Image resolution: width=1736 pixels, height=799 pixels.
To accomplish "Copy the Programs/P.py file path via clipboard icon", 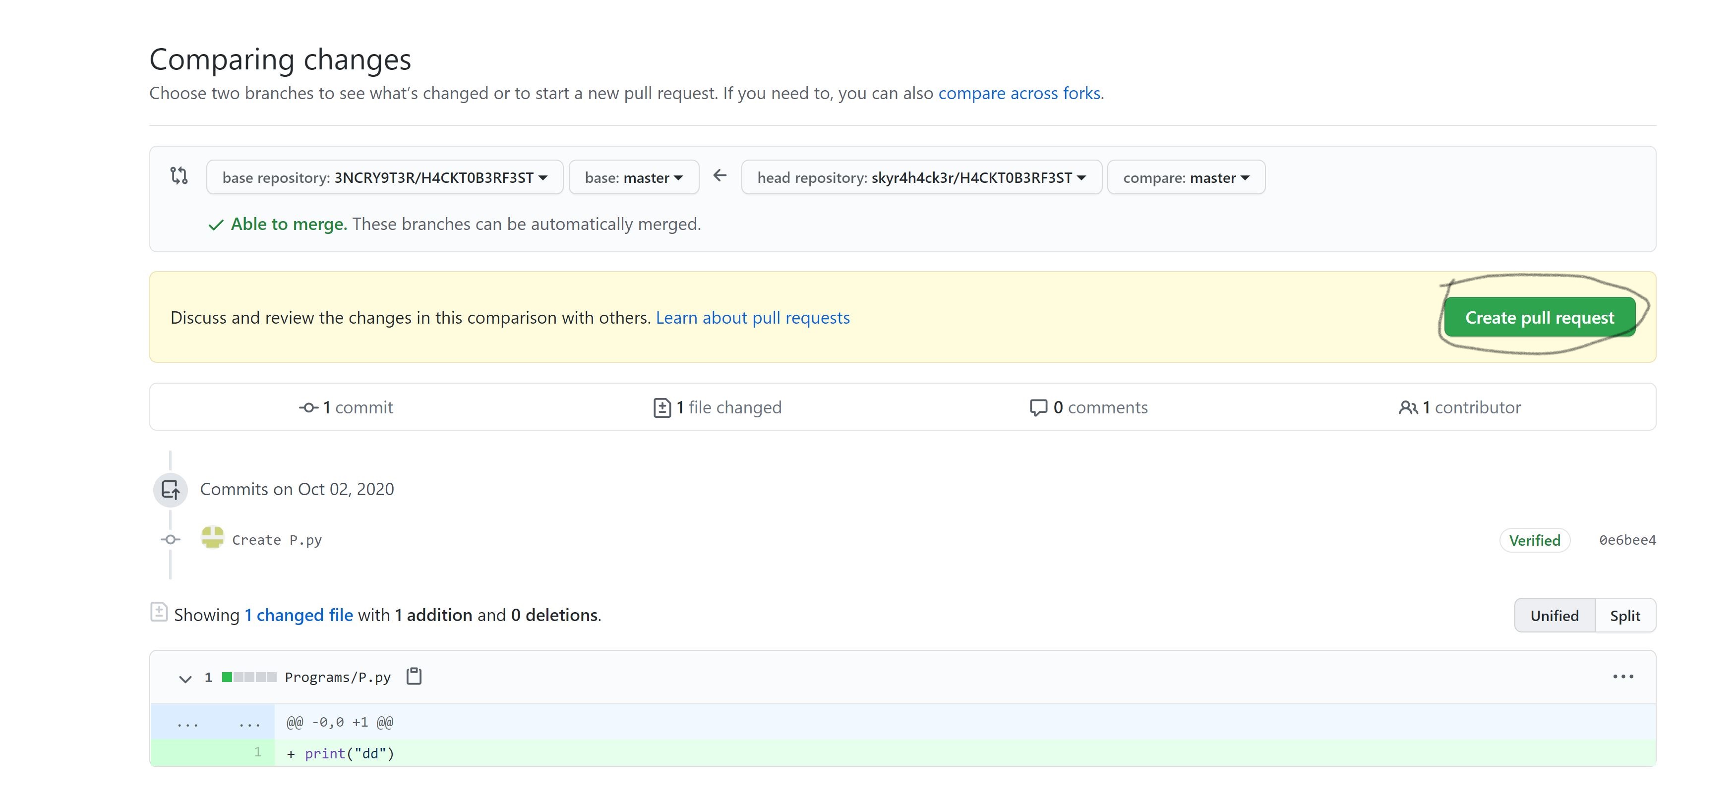I will point(414,676).
